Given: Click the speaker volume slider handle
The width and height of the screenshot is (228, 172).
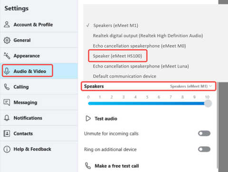Looking at the screenshot, I should (208, 103).
